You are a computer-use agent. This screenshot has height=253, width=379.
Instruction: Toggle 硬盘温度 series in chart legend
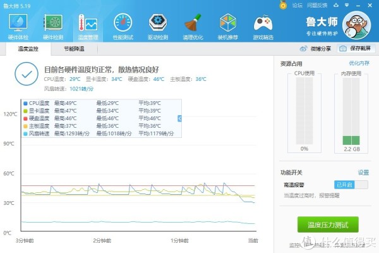[25, 118]
